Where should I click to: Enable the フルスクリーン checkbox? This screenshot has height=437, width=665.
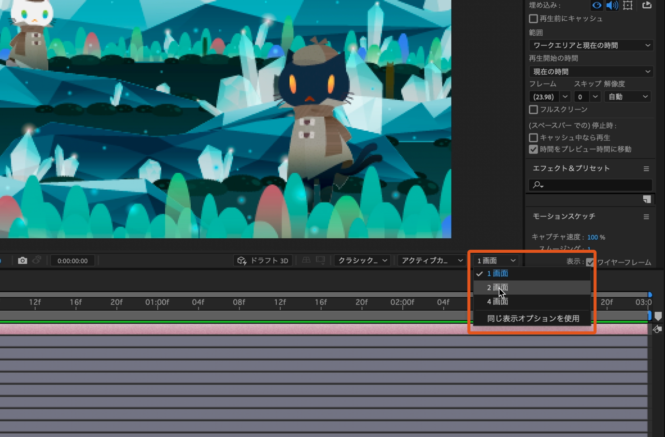tap(533, 109)
